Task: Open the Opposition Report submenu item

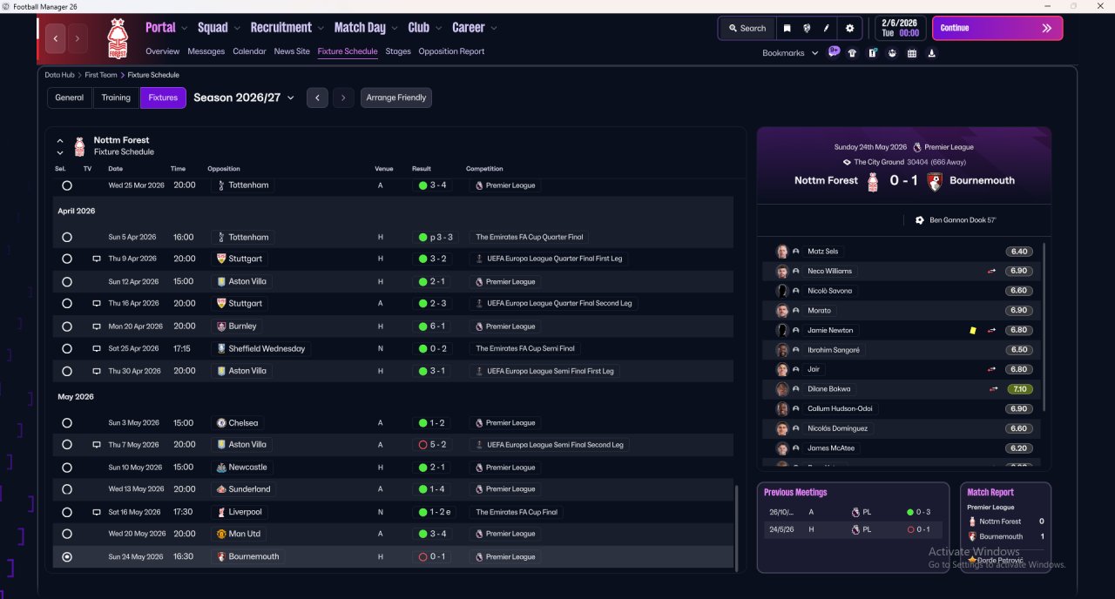Action: [451, 51]
